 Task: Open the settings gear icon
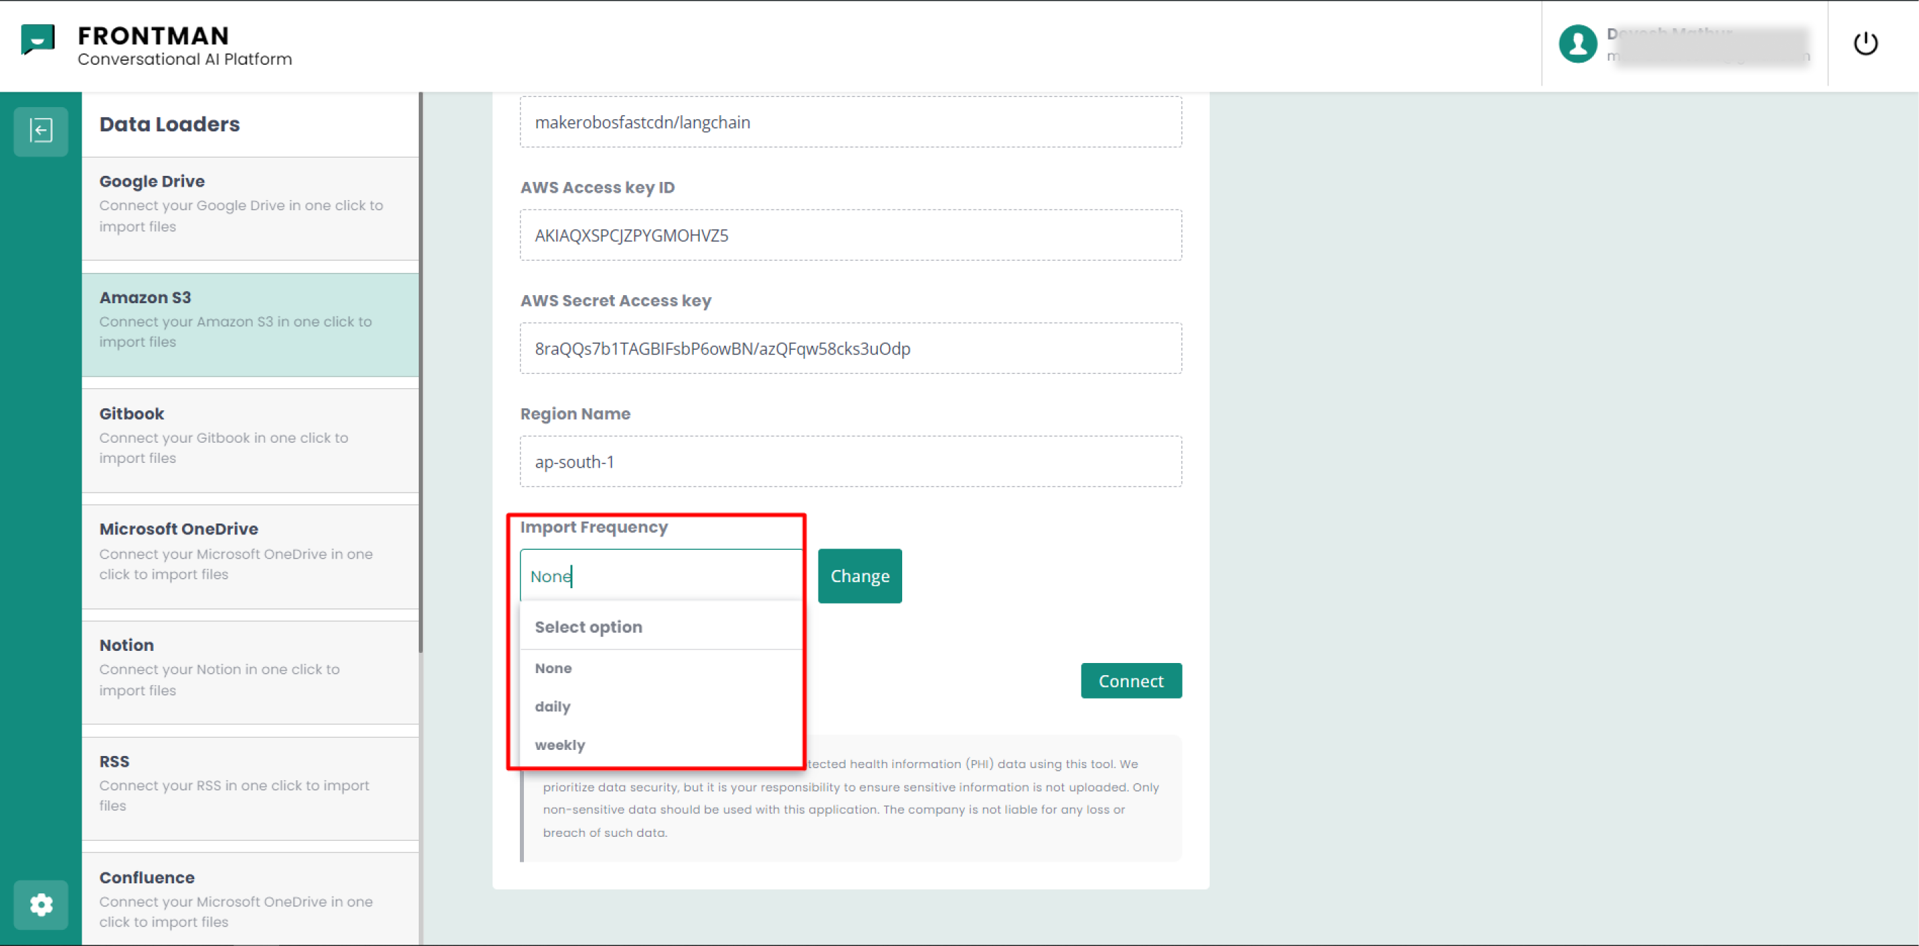(x=41, y=904)
